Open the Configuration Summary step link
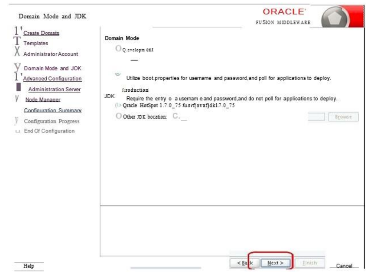The height and width of the screenshot is (278, 366). pyautogui.click(x=53, y=110)
